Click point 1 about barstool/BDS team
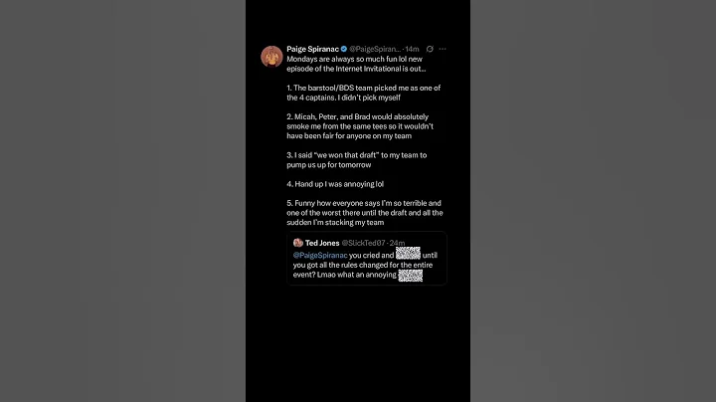Viewport: 716px width, 402px height. click(x=364, y=93)
